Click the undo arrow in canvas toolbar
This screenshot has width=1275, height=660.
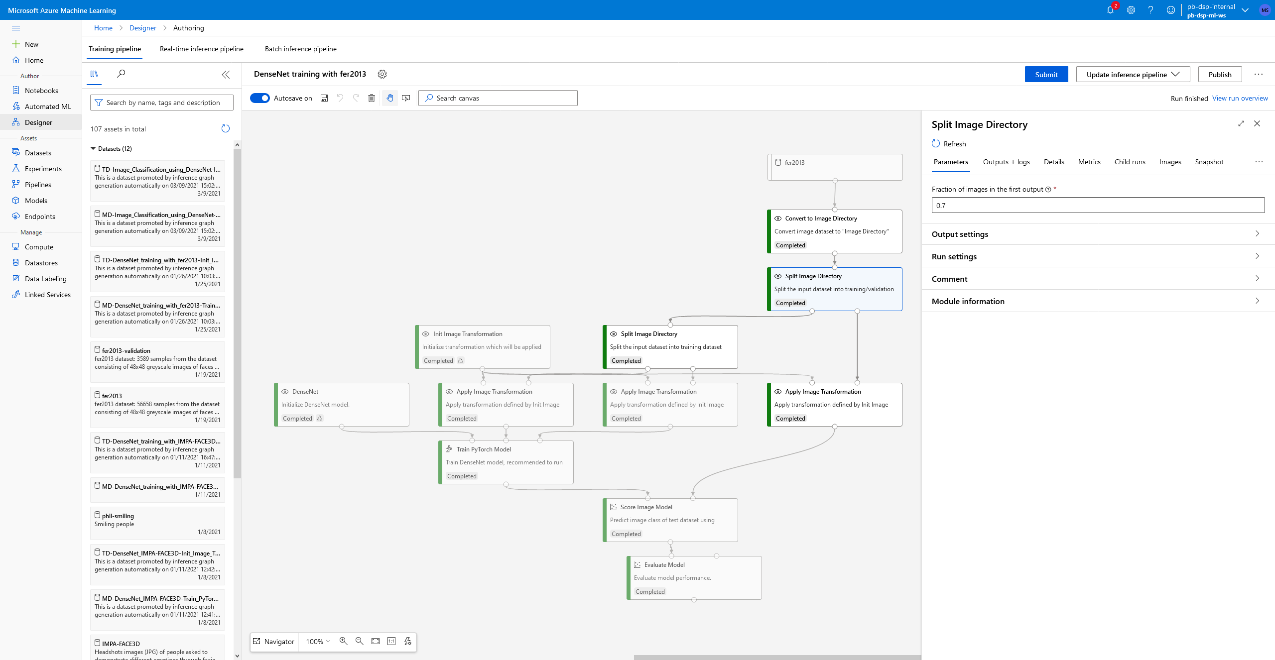(x=340, y=98)
